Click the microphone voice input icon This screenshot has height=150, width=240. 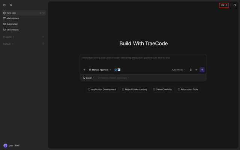(190, 70)
